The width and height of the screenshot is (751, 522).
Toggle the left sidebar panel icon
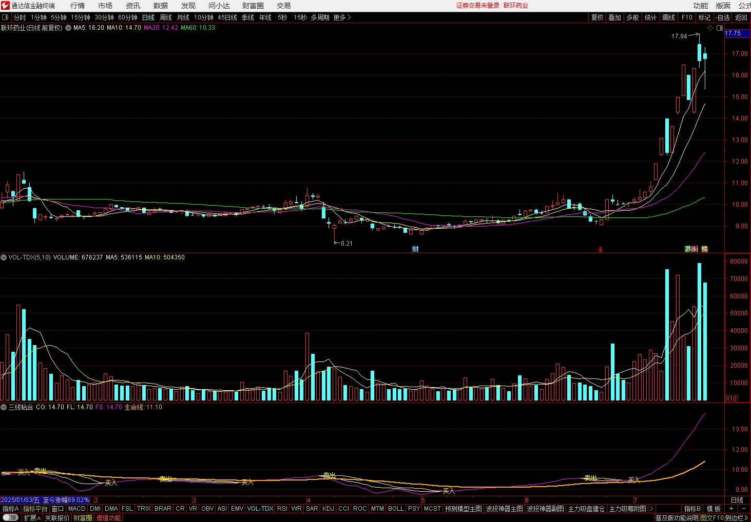(x=5, y=17)
